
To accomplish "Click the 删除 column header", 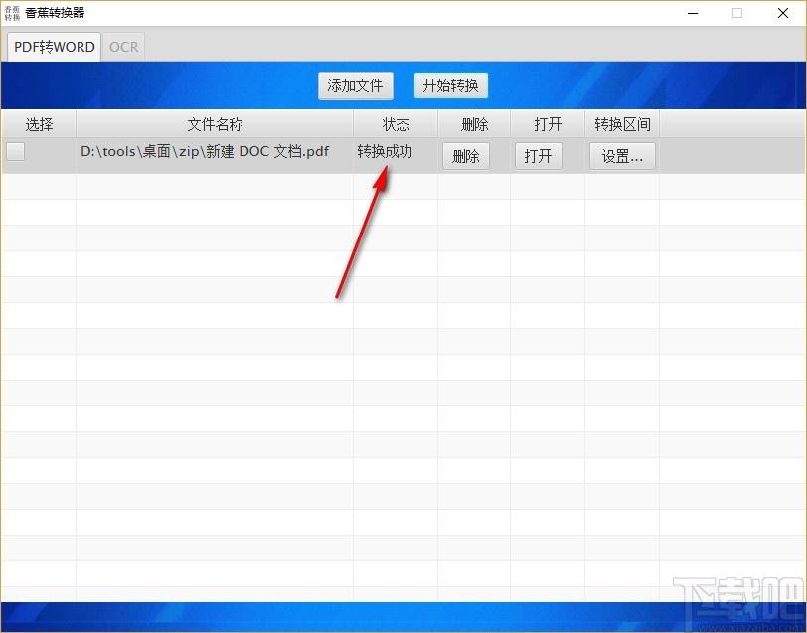I will 474,124.
